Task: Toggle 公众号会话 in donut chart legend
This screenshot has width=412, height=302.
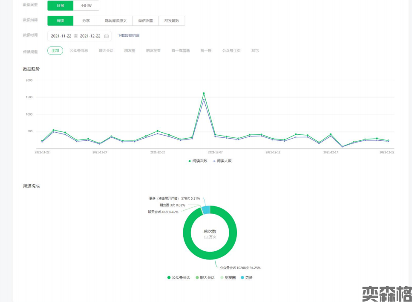Action: pos(179,278)
